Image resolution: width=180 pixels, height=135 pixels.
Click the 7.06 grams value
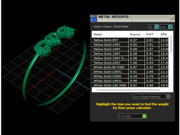click(x=133, y=63)
